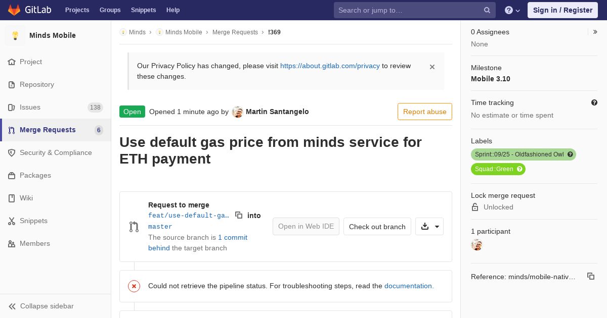Click the failed pipeline status icon
Screen dimensions: 607x318
134,286
